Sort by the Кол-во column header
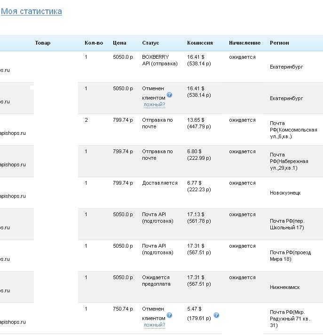Image resolution: width=323 pixels, height=336 pixels. (x=94, y=43)
